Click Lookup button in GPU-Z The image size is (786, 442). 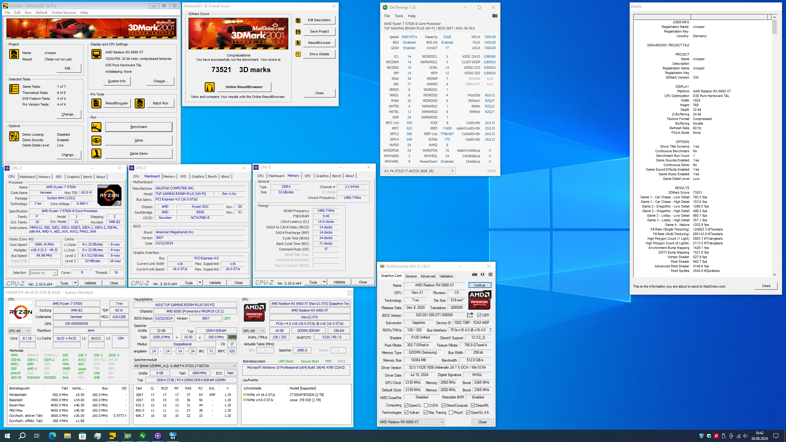pyautogui.click(x=480, y=285)
